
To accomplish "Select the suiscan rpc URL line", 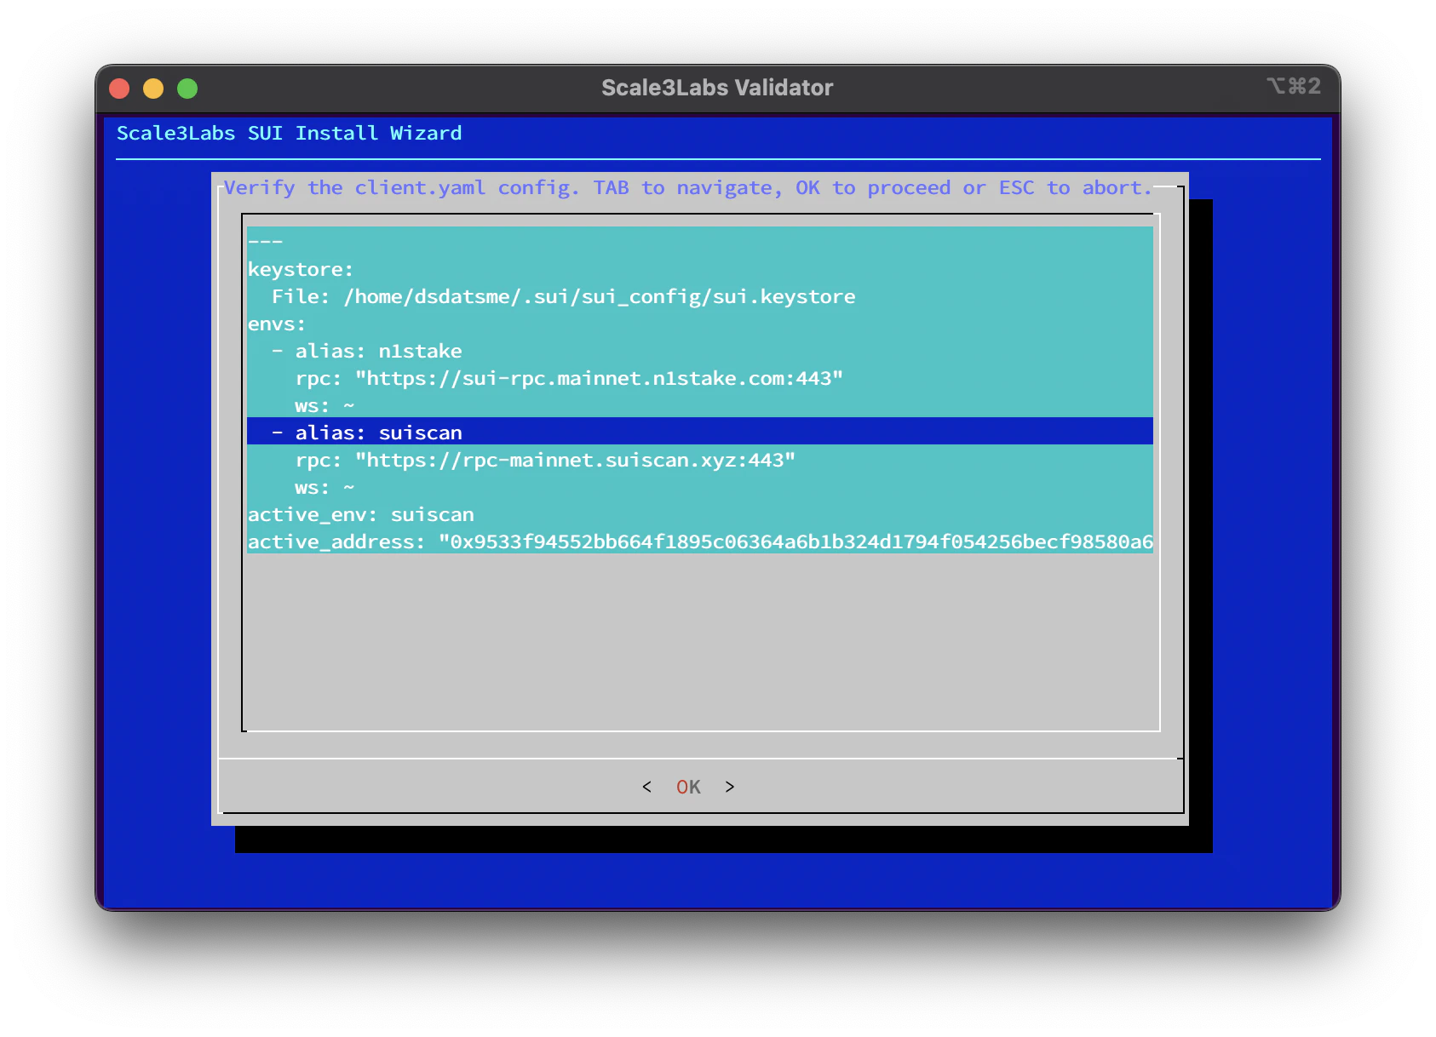I will point(700,458).
